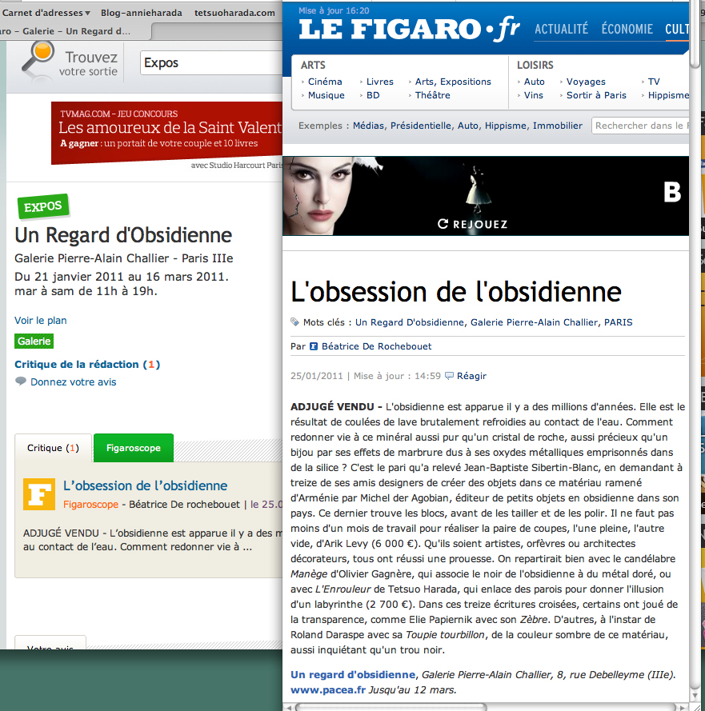Go to Livres under Arts
Image resolution: width=705 pixels, height=711 pixels.
pyautogui.click(x=380, y=82)
